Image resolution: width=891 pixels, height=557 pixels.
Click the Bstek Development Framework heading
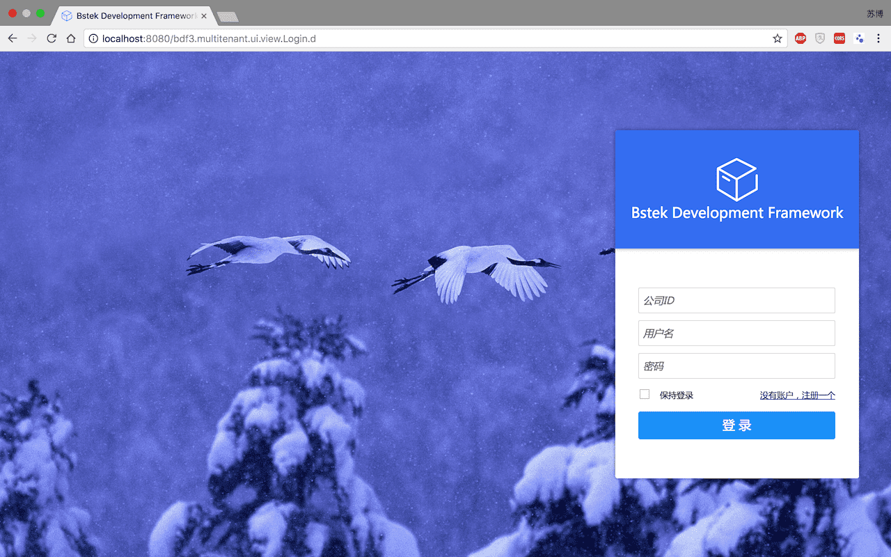tap(737, 213)
